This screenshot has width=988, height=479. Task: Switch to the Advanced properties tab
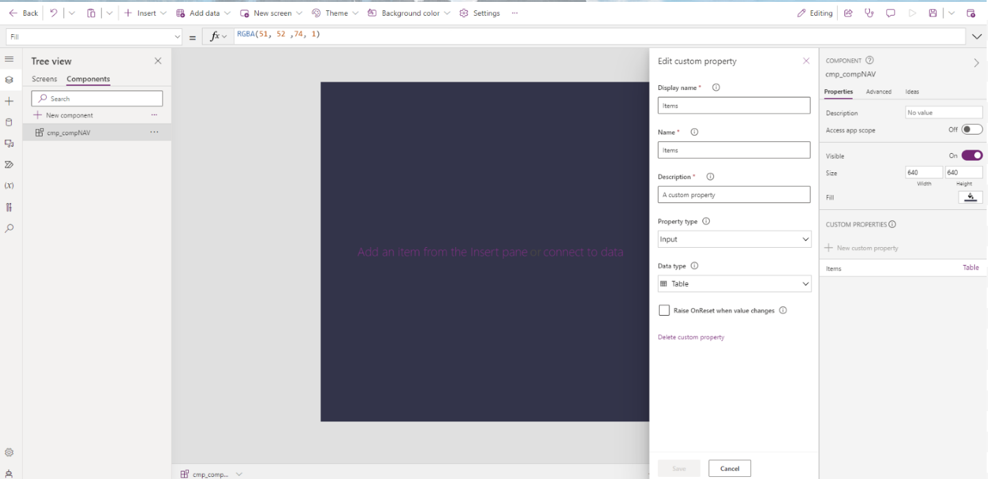pyautogui.click(x=878, y=91)
